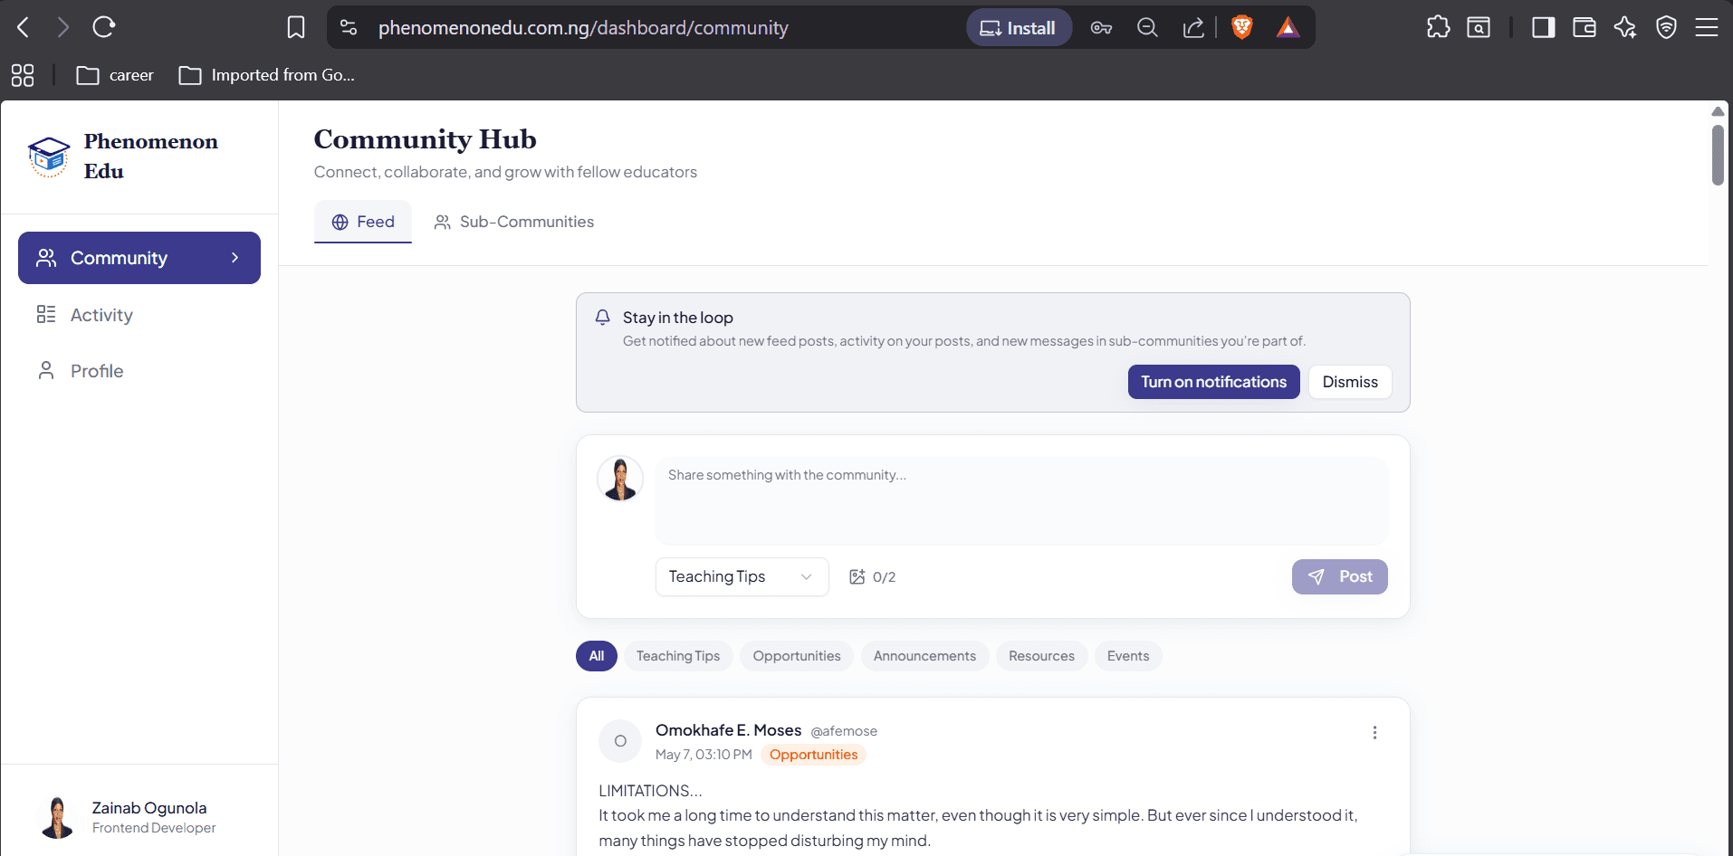Turn on notifications
Image resolution: width=1733 pixels, height=856 pixels.
pos(1213,382)
